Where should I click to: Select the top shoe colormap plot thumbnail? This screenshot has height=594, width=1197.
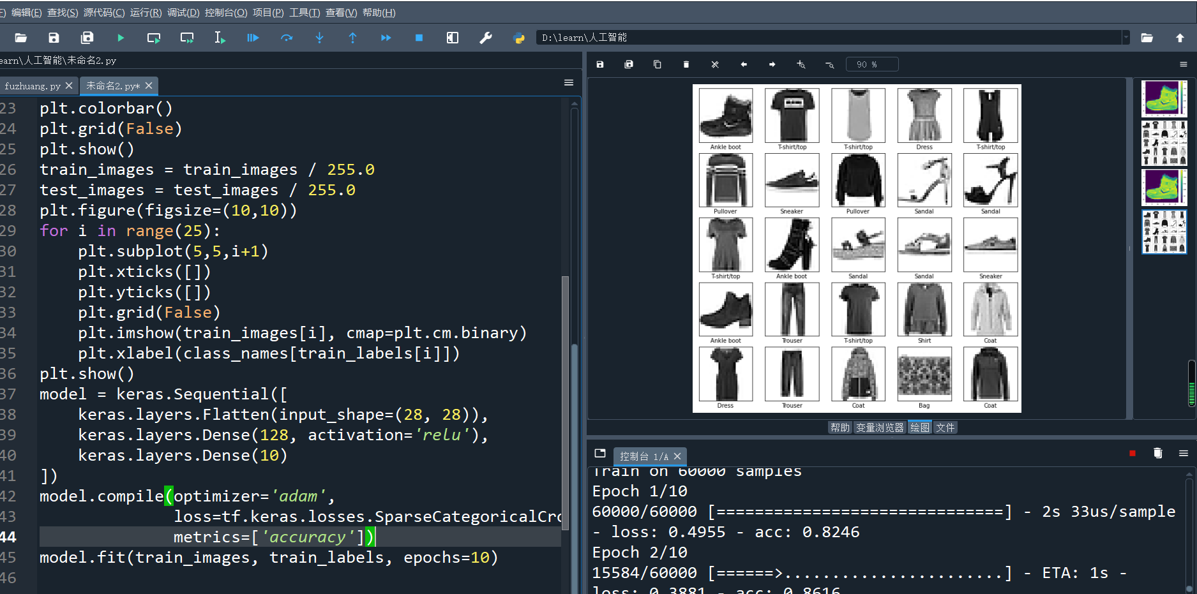coord(1164,98)
